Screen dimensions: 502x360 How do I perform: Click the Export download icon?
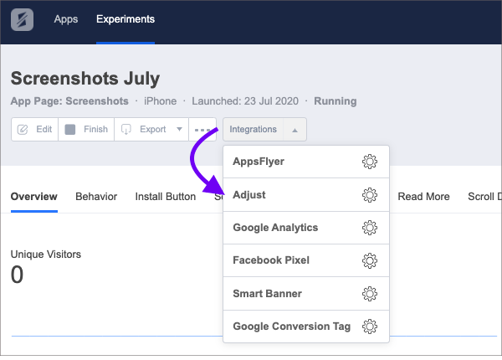click(126, 130)
